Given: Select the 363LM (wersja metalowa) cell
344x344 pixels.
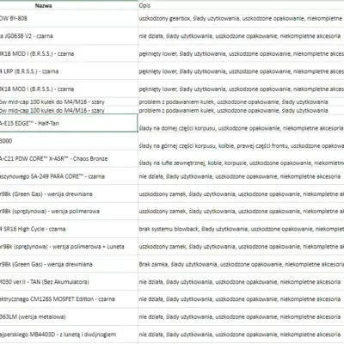Looking at the screenshot, I should (x=69, y=316).
